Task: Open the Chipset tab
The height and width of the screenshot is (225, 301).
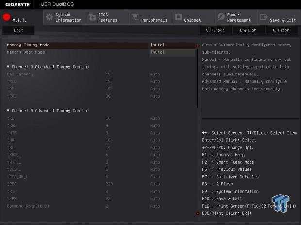Action: (x=192, y=20)
